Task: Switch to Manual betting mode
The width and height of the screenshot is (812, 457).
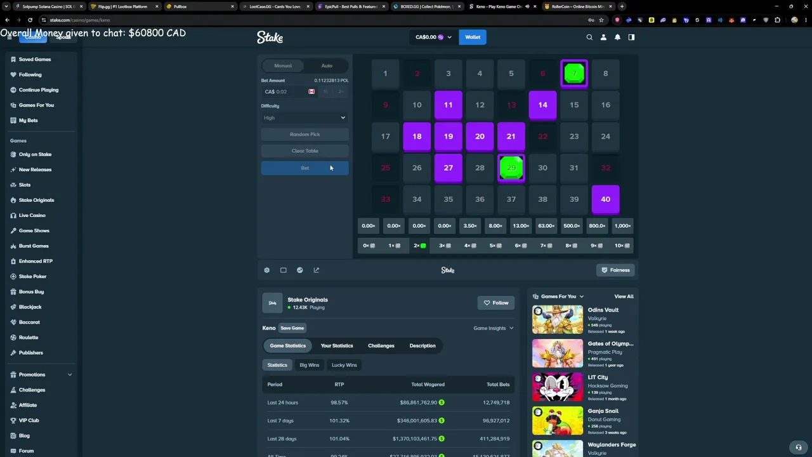Action: pyautogui.click(x=283, y=66)
